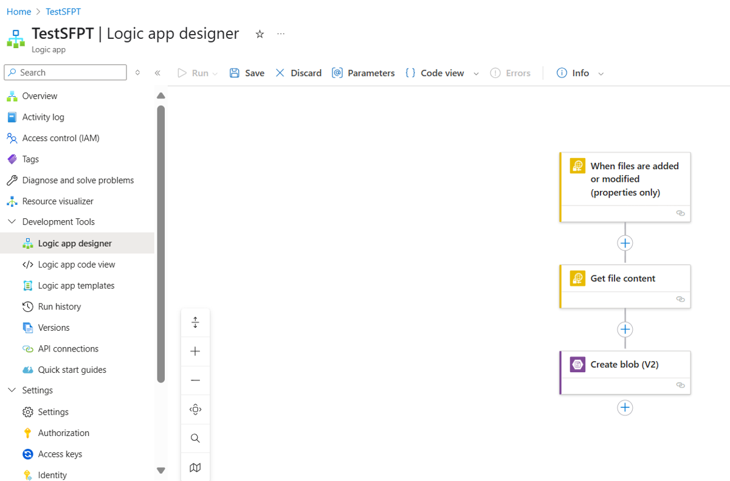The height and width of the screenshot is (481, 730).
Task: Discard workflow changes
Action: pos(298,73)
